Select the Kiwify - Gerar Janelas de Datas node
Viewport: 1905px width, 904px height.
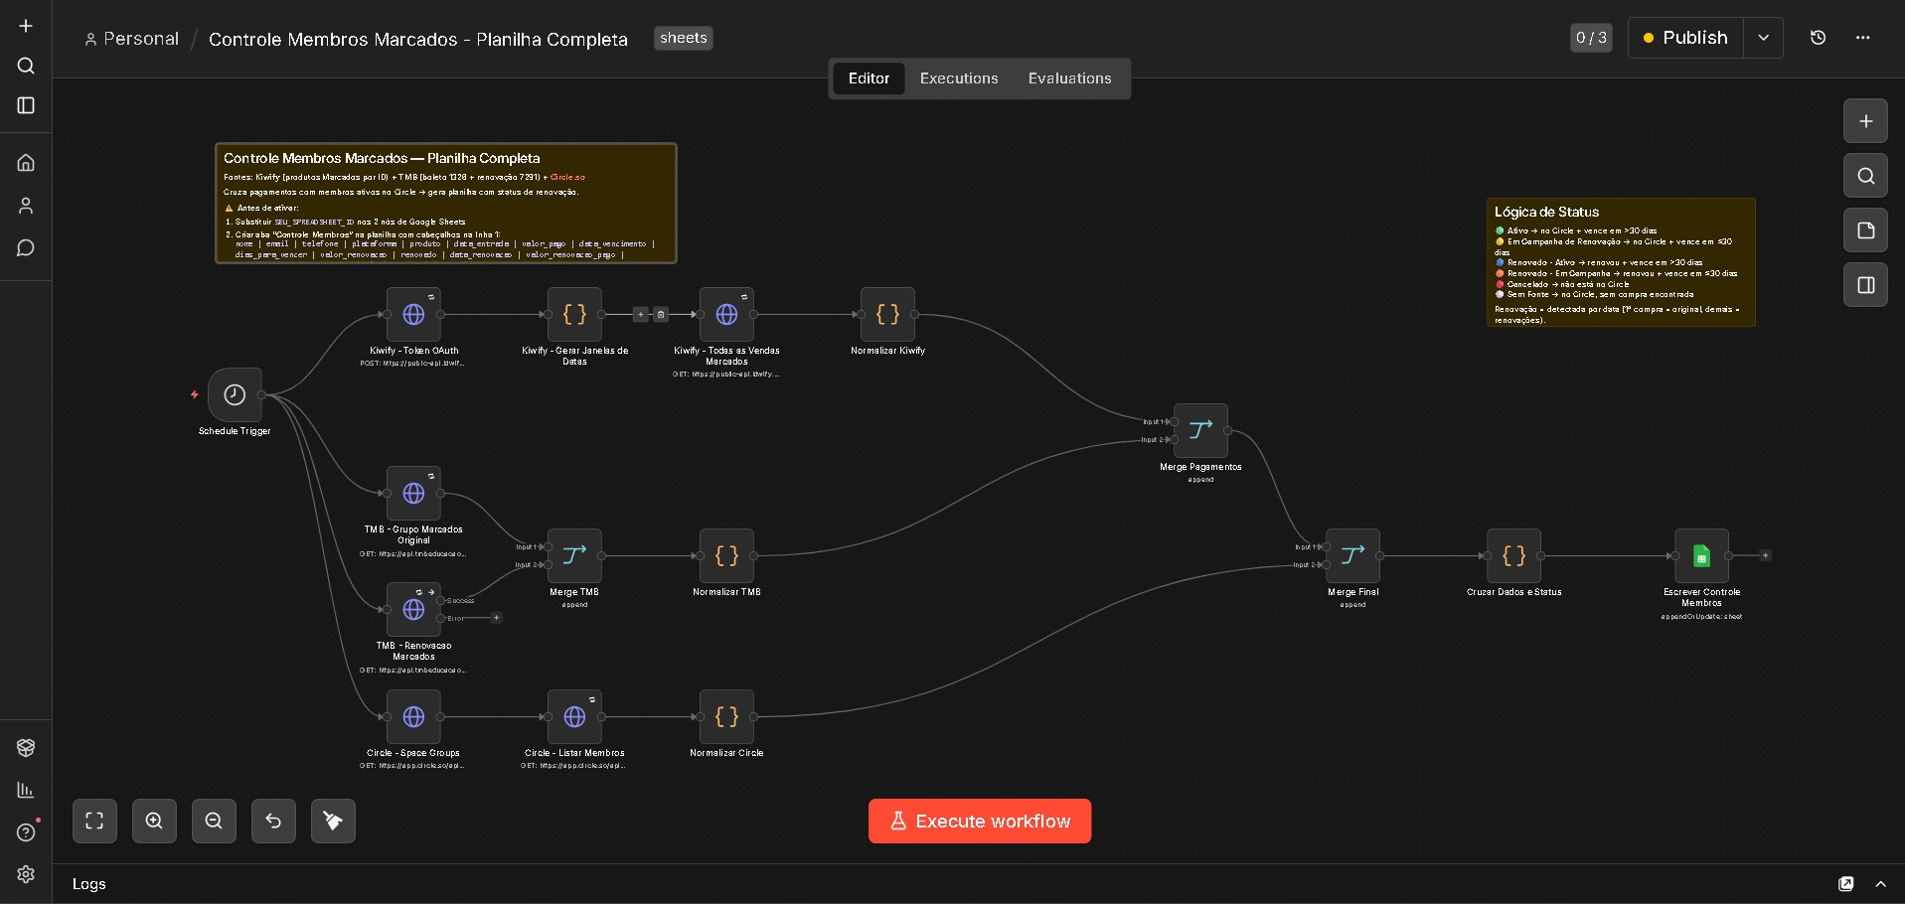(x=574, y=315)
